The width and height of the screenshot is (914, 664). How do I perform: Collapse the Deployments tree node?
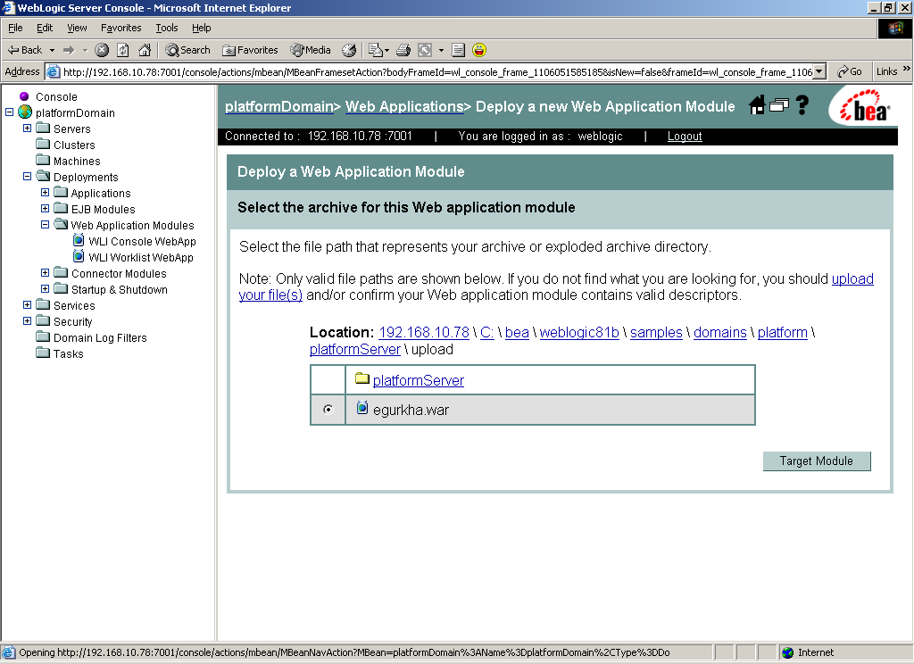27,176
